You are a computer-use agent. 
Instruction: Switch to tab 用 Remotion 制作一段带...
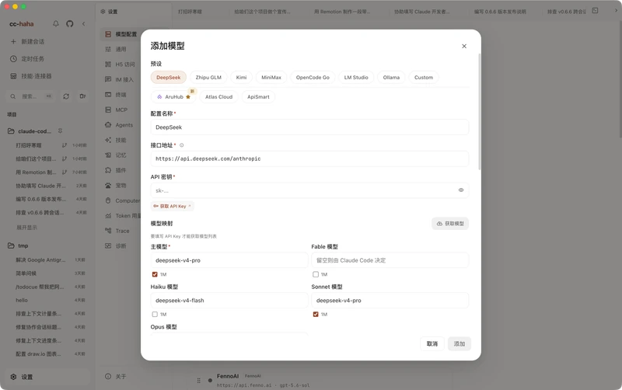click(x=342, y=12)
